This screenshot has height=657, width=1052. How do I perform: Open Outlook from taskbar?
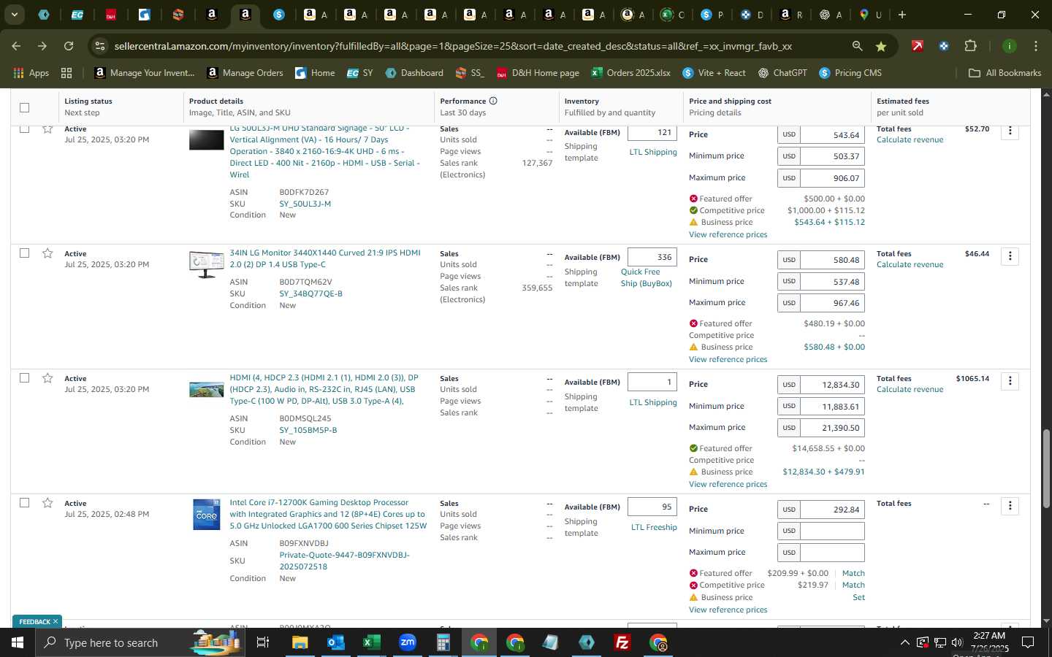[335, 642]
